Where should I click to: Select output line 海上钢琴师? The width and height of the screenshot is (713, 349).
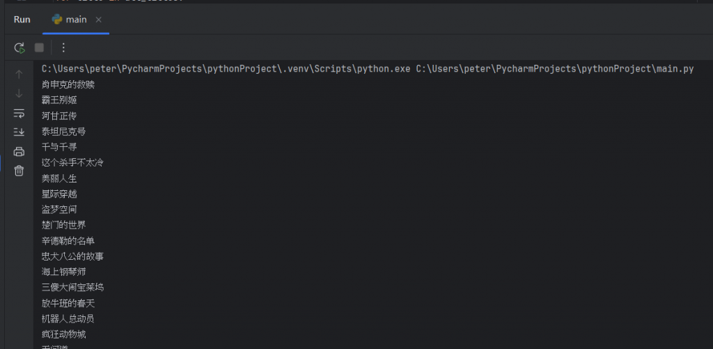[63, 272]
